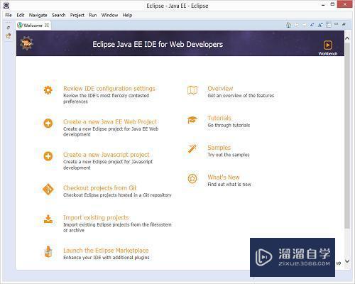355x284 pixels.
Task: Click the Samples magic wand icon
Action: tap(192, 148)
